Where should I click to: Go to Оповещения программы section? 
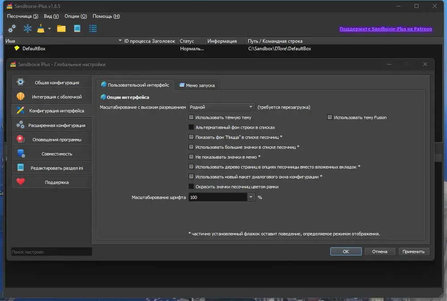(x=52, y=139)
